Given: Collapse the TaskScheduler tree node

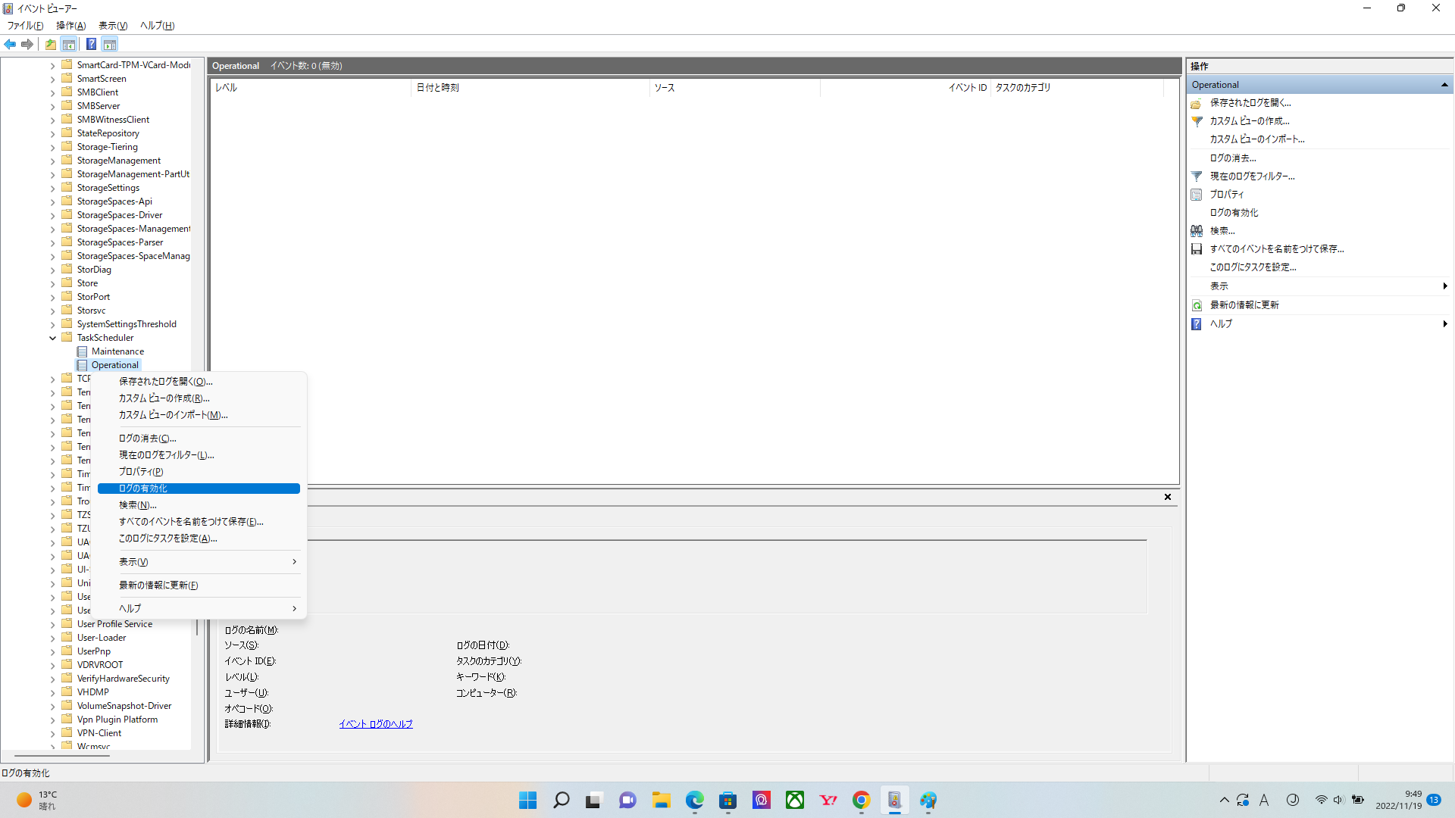Looking at the screenshot, I should pos(52,338).
